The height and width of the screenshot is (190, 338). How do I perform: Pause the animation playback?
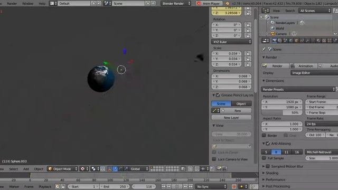(x=177, y=186)
